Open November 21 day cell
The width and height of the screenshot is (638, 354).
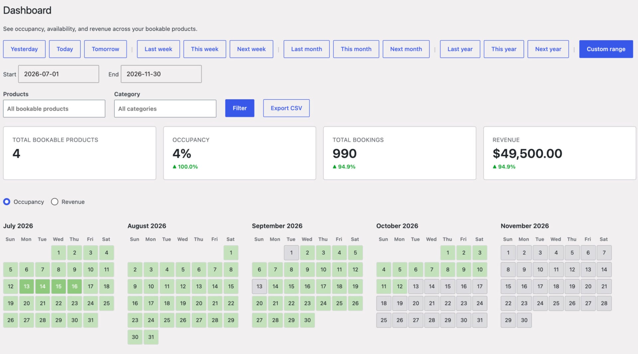pos(604,286)
